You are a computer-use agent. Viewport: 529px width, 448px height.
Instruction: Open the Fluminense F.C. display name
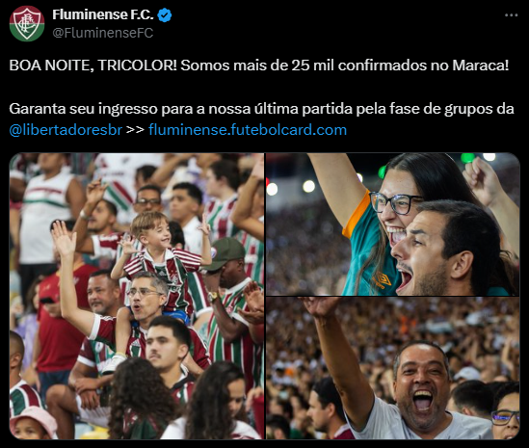[x=103, y=14]
